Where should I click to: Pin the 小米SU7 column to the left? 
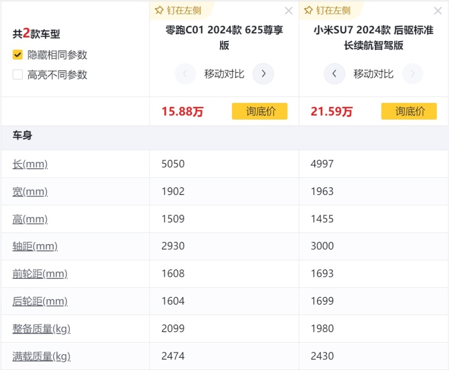(327, 11)
